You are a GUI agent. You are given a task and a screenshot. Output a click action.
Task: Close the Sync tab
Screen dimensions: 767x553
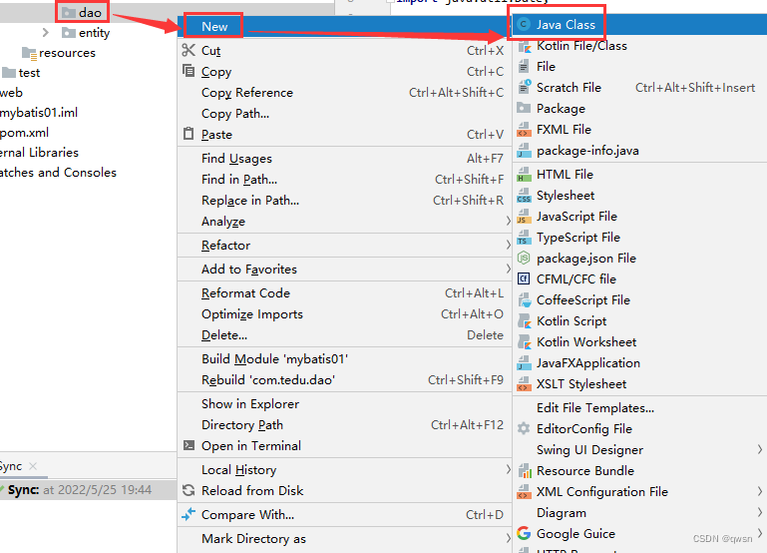coord(33,466)
